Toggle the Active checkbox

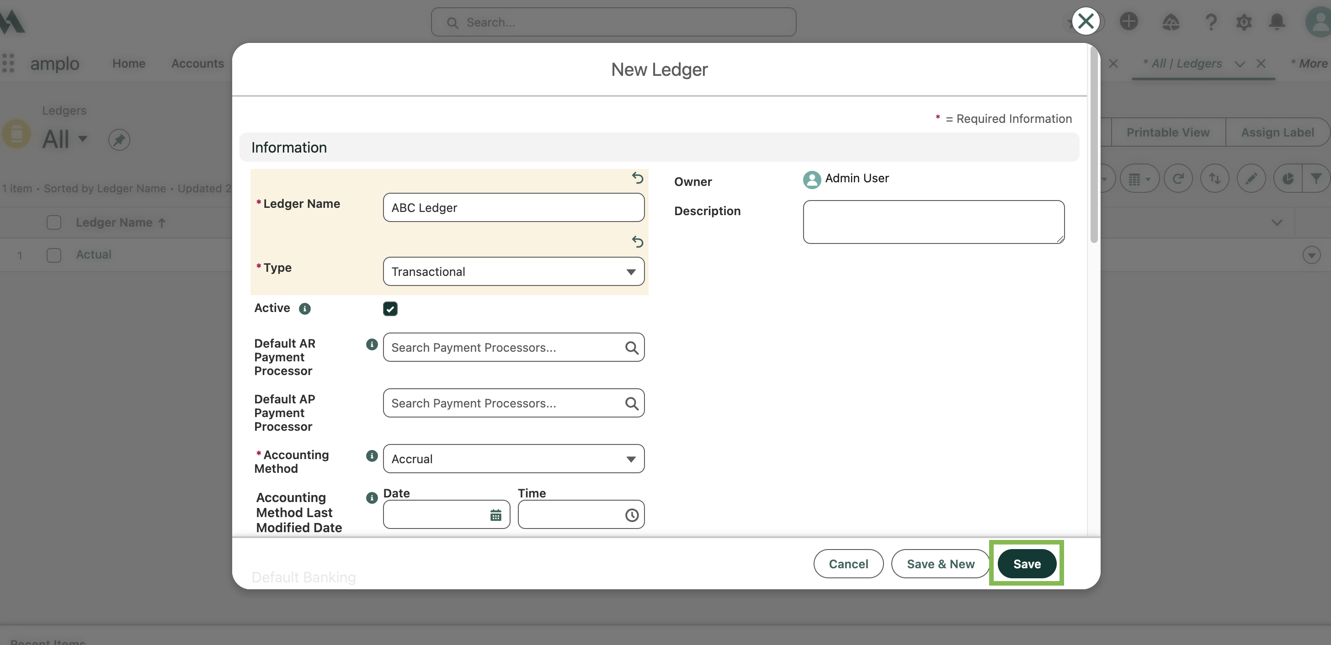coord(390,308)
